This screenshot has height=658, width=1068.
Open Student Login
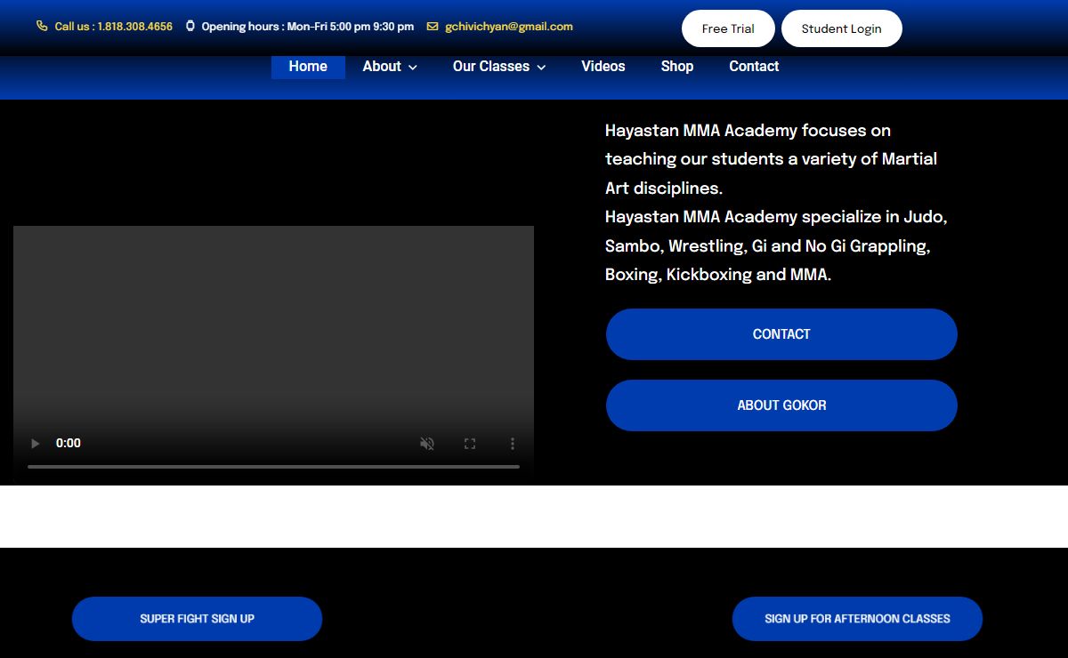point(842,28)
